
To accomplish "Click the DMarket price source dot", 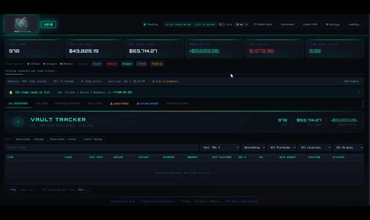I will [61, 64].
